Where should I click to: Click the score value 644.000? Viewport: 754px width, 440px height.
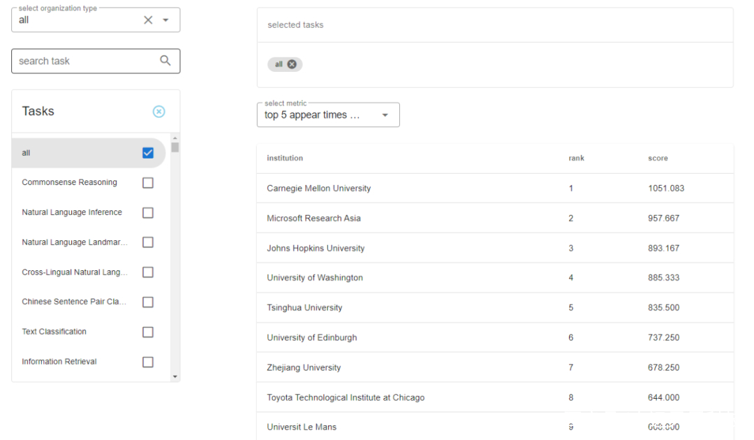664,397
